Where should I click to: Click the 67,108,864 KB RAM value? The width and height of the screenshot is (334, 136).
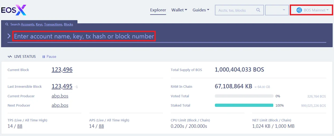tap(233, 86)
